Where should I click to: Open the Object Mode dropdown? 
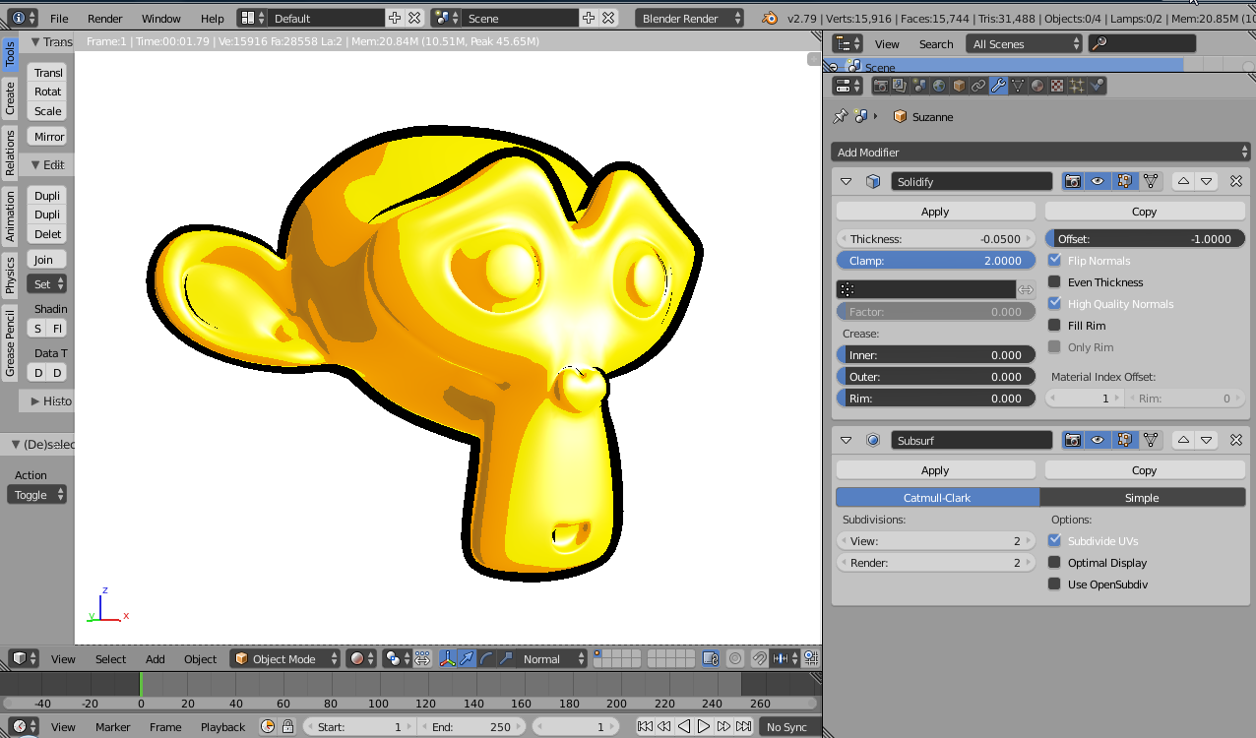click(285, 658)
